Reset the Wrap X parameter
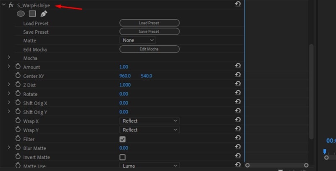This screenshot has width=336, height=171. click(x=238, y=120)
